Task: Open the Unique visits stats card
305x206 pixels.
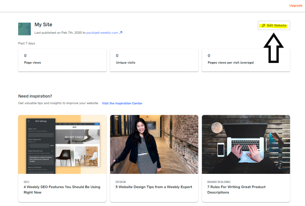Action: [154, 60]
